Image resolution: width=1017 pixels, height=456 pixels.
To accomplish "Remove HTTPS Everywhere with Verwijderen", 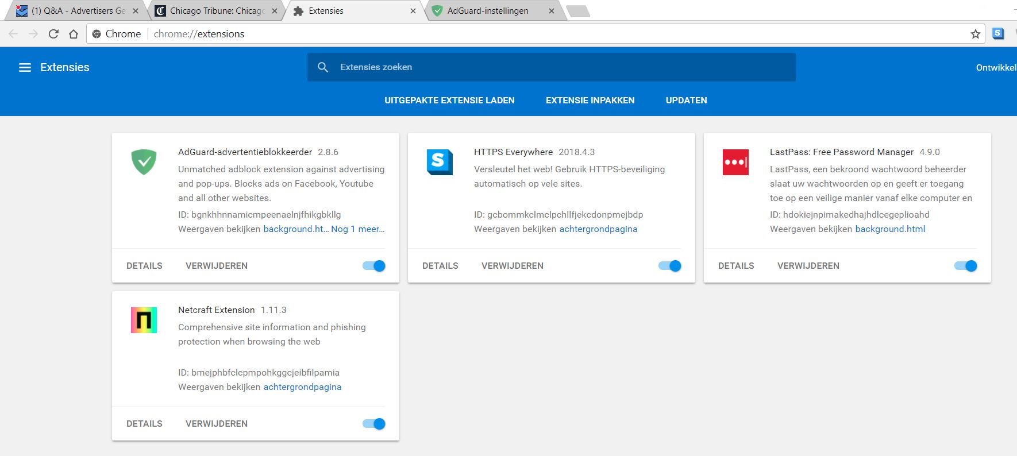I will tap(513, 266).
